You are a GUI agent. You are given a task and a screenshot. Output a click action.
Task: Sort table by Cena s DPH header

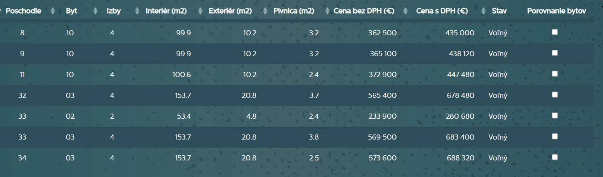point(442,11)
